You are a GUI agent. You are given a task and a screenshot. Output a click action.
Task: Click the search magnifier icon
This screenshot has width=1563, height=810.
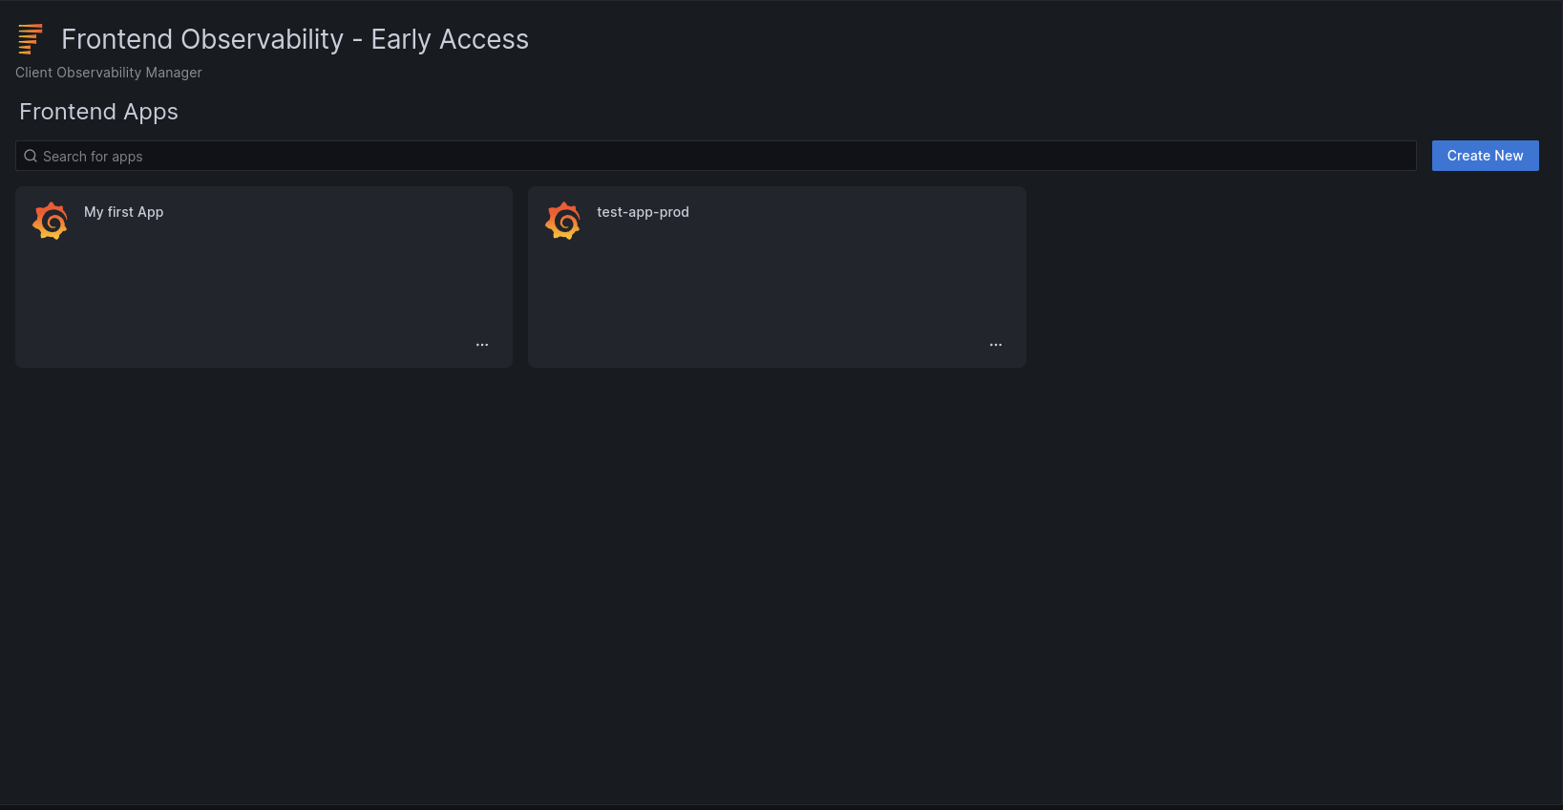pos(31,156)
